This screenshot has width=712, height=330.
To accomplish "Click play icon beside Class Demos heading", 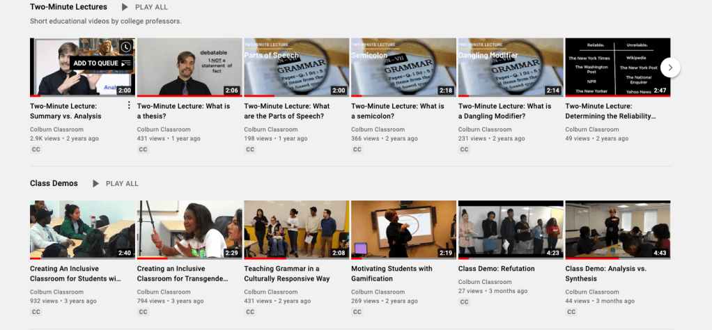I will pyautogui.click(x=95, y=183).
